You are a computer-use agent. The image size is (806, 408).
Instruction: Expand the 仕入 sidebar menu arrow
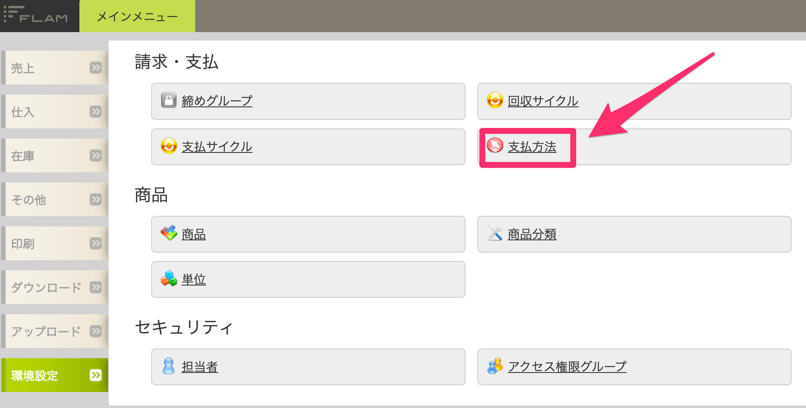96,112
